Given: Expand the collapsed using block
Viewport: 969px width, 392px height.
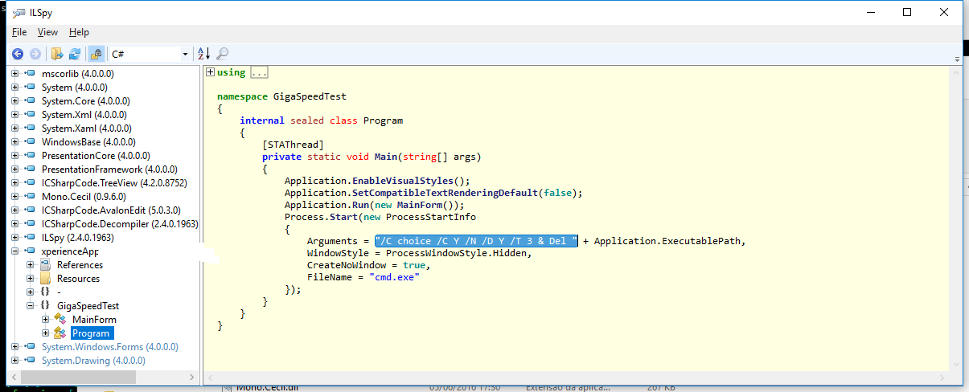Looking at the screenshot, I should pos(210,72).
